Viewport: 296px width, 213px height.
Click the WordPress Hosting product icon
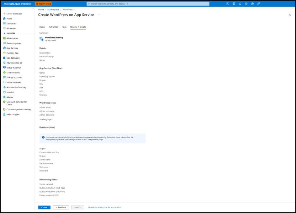pos(41,39)
